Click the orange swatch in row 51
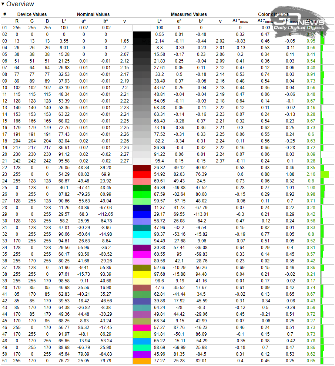Screen dimensions: 335x366 click(x=142, y=361)
